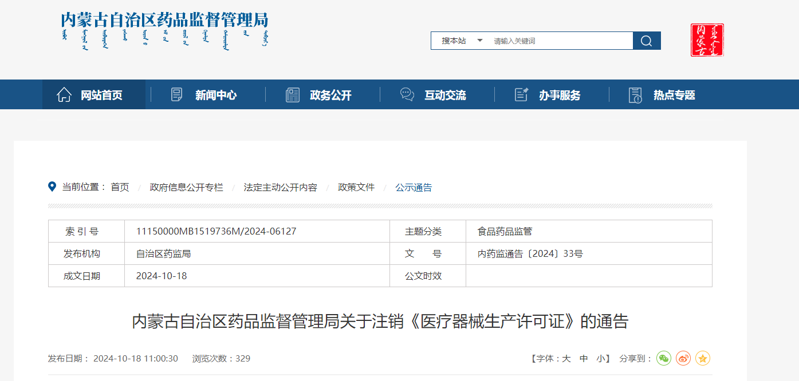The width and height of the screenshot is (799, 381).
Task: Click the red Inner Mongolia seal logo
Action: point(707,40)
